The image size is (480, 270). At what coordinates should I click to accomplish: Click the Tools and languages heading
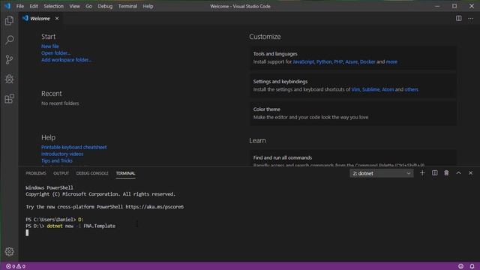point(275,54)
